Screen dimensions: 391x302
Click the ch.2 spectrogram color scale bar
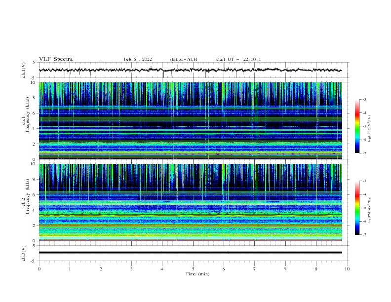(x=357, y=208)
